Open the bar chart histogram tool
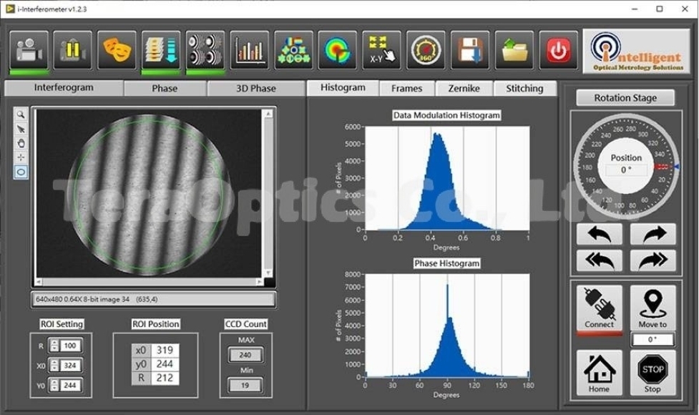The image size is (699, 415). tap(250, 50)
